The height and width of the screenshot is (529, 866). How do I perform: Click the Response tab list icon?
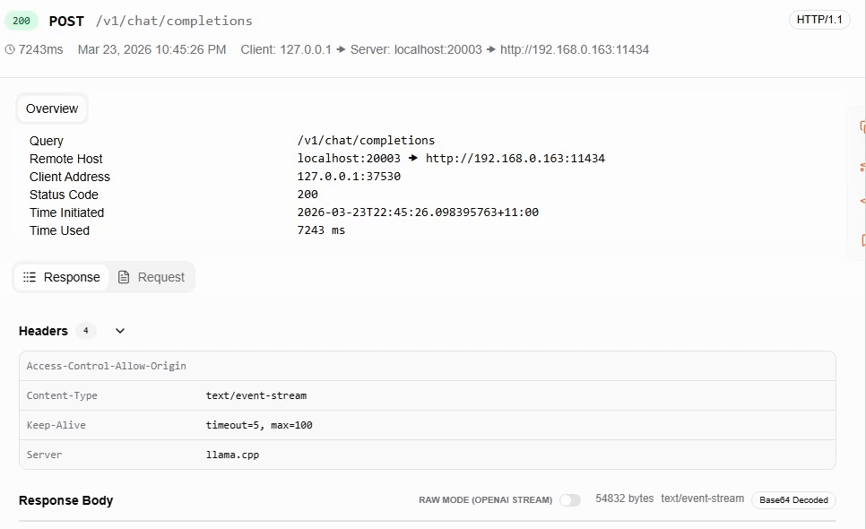(x=30, y=277)
